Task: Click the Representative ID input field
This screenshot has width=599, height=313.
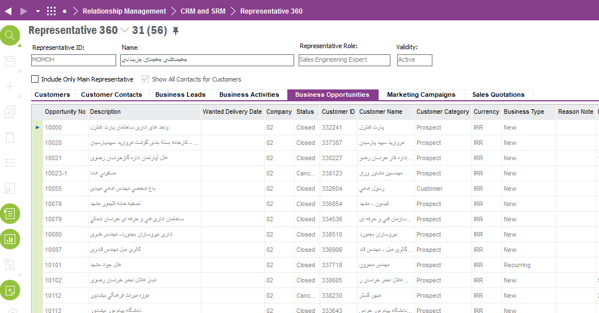Action: point(73,60)
